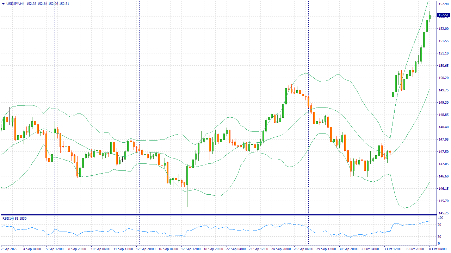Click the 22 Sep 04:00 time label
Screen dimensions: 451x253
point(236,249)
